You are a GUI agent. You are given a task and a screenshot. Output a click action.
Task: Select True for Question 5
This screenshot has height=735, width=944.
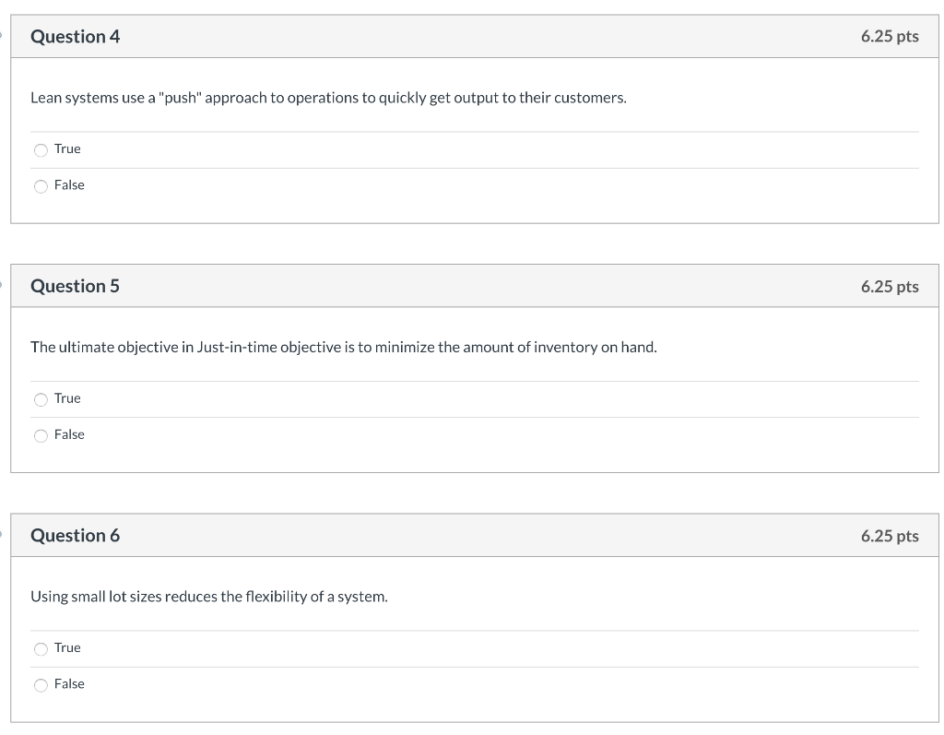[x=41, y=398]
